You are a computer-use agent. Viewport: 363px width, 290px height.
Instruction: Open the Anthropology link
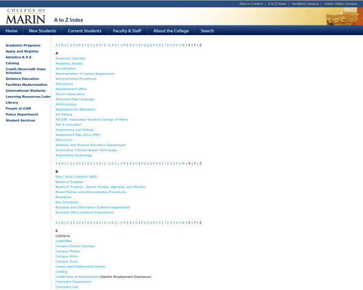pos(66,105)
